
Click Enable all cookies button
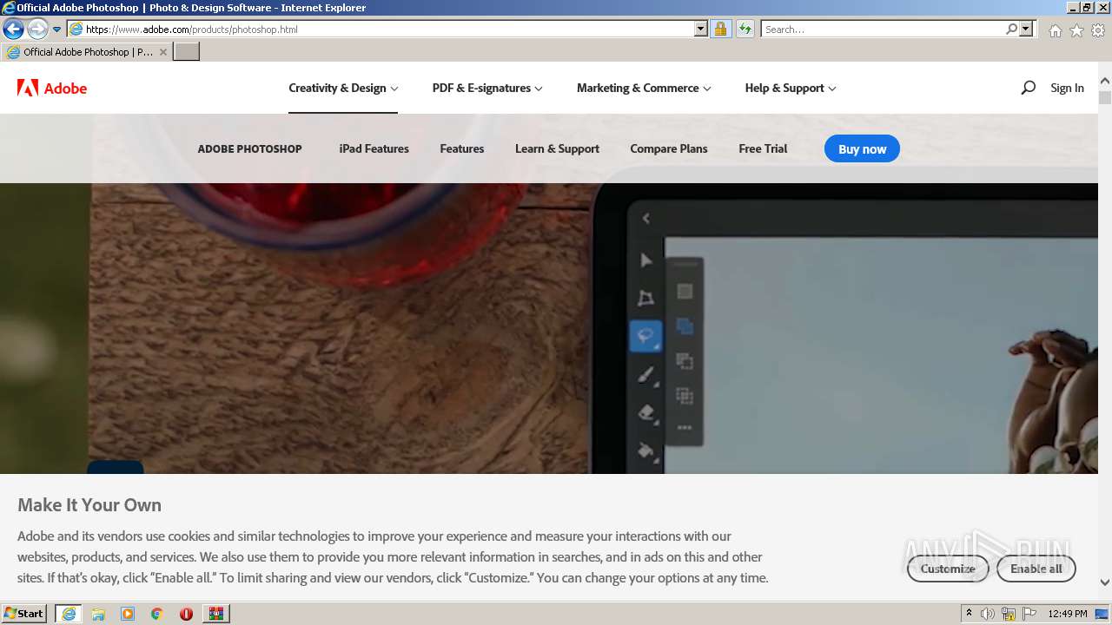coord(1036,569)
